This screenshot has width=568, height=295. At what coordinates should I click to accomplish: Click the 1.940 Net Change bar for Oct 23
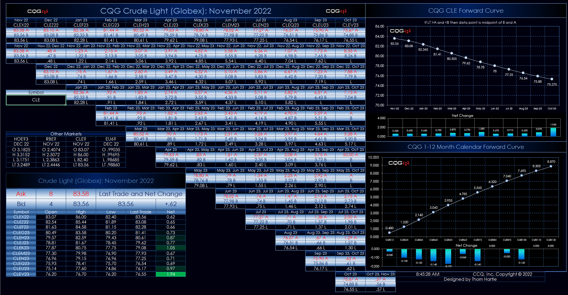[553, 132]
